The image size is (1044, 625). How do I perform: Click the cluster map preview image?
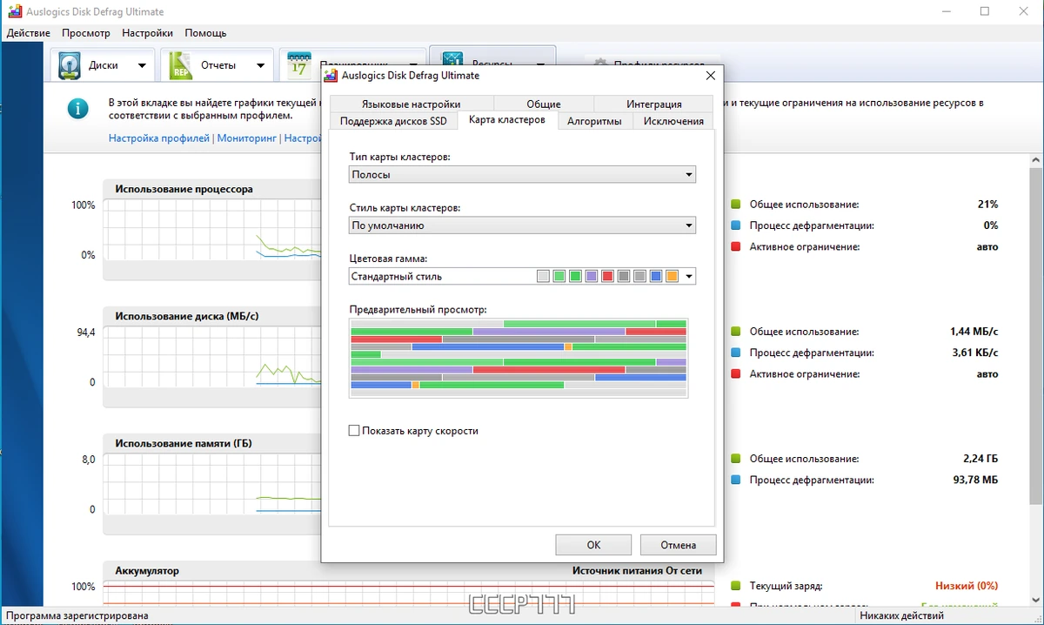coord(519,358)
